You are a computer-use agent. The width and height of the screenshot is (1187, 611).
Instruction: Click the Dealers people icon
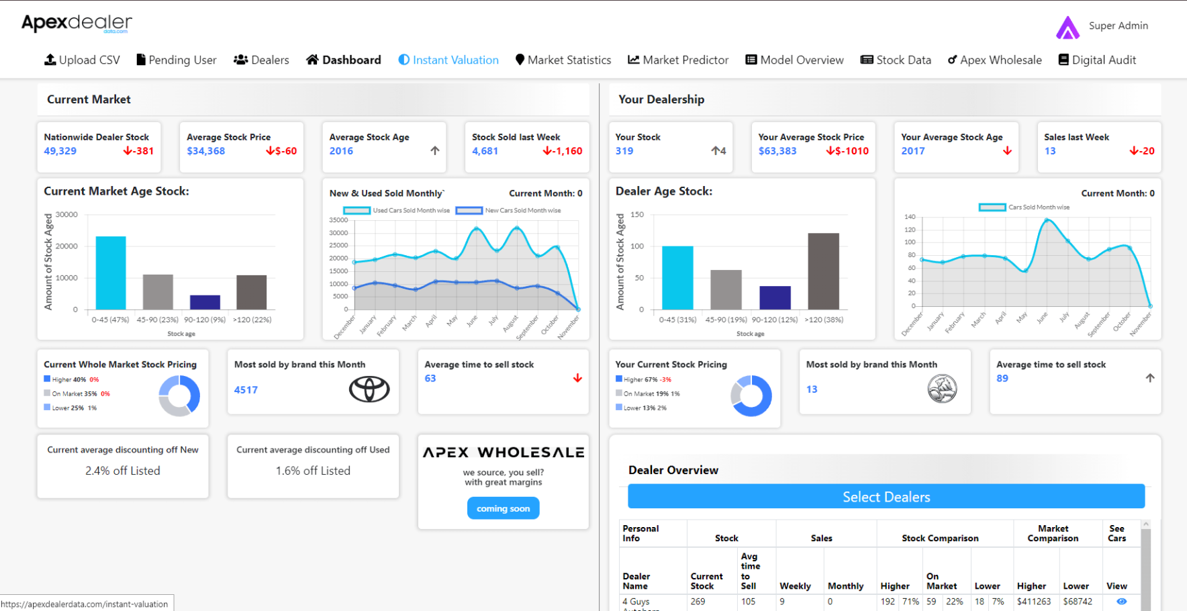241,60
